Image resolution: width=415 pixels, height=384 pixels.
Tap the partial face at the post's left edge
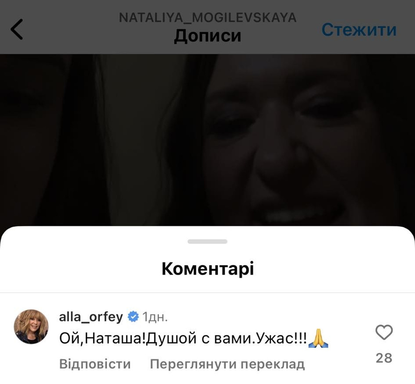point(21,137)
